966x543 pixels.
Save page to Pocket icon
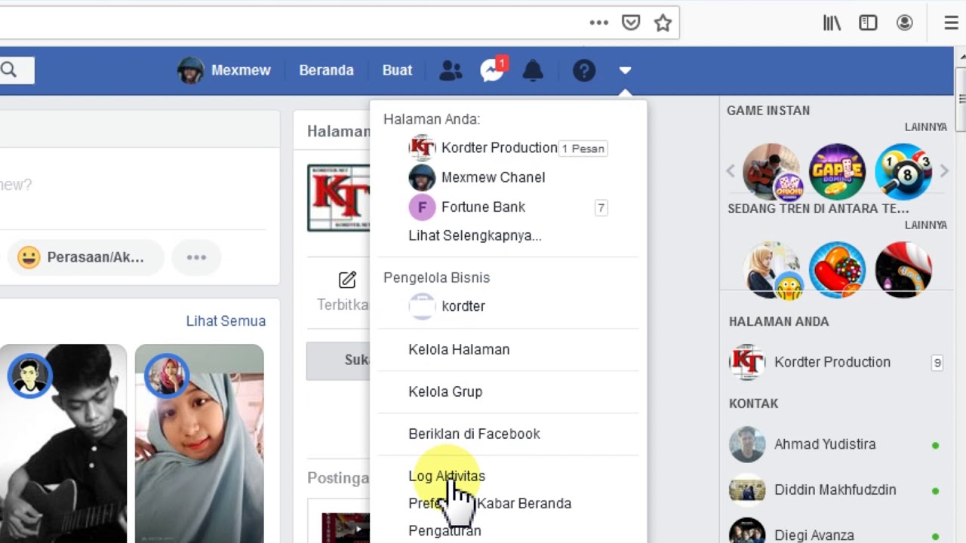click(x=631, y=23)
